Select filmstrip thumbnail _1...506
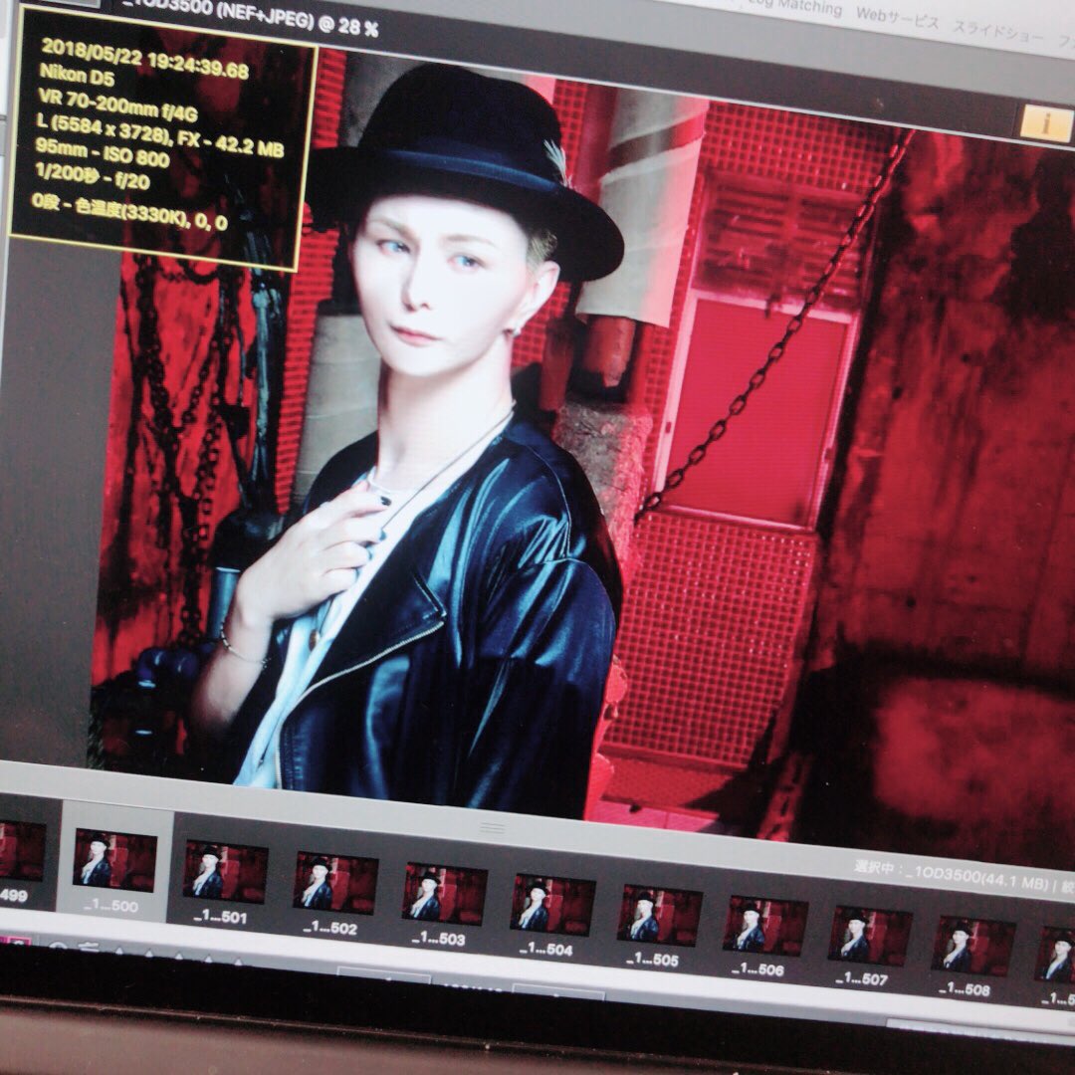Image resolution: width=1075 pixels, height=1075 pixels. [x=765, y=926]
